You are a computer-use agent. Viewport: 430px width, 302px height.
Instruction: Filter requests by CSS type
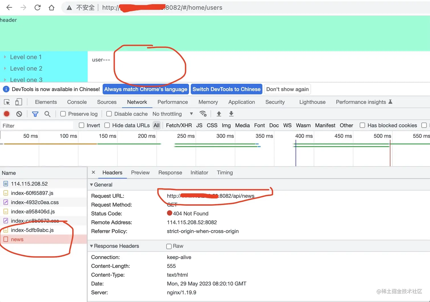212,125
